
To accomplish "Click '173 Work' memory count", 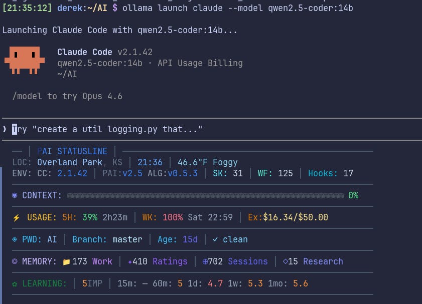I will tap(92, 261).
